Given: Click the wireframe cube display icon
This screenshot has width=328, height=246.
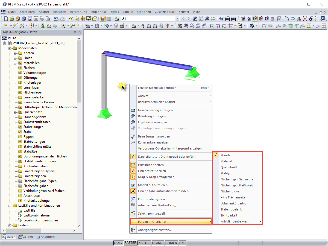Looking at the screenshot, I should (x=198, y=25).
